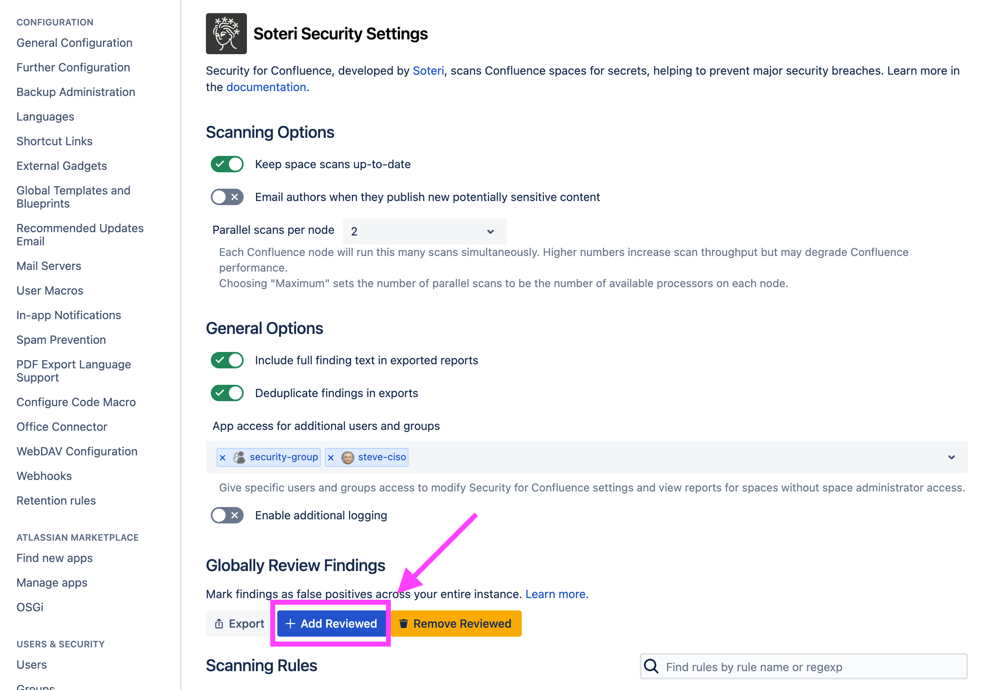The image size is (984, 690).
Task: Expand the app access users and groups dropdown
Action: 952,457
